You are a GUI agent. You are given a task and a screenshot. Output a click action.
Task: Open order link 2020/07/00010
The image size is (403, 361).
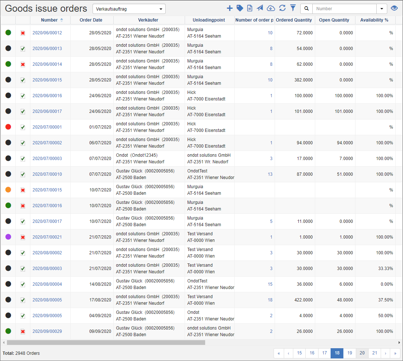[47, 174]
